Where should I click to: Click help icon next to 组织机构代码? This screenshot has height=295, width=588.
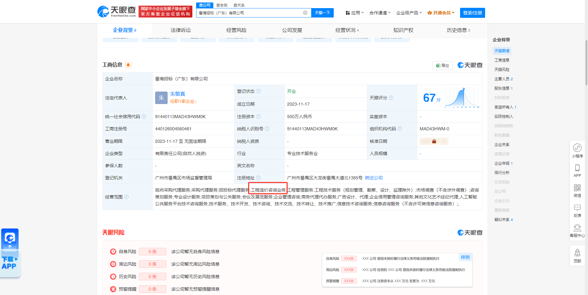point(400,129)
